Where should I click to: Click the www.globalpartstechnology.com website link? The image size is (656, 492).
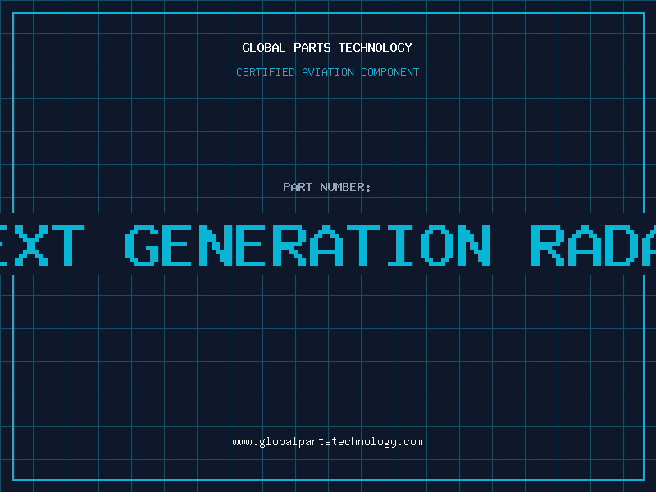(327, 442)
